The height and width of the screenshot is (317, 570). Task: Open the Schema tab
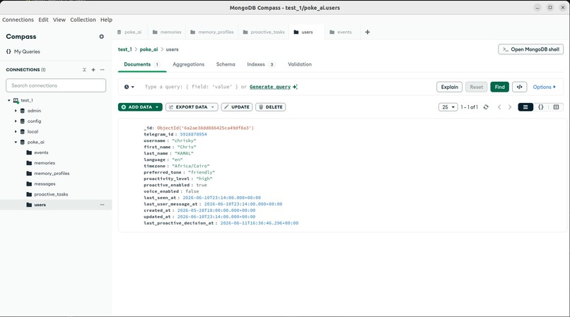pos(226,64)
